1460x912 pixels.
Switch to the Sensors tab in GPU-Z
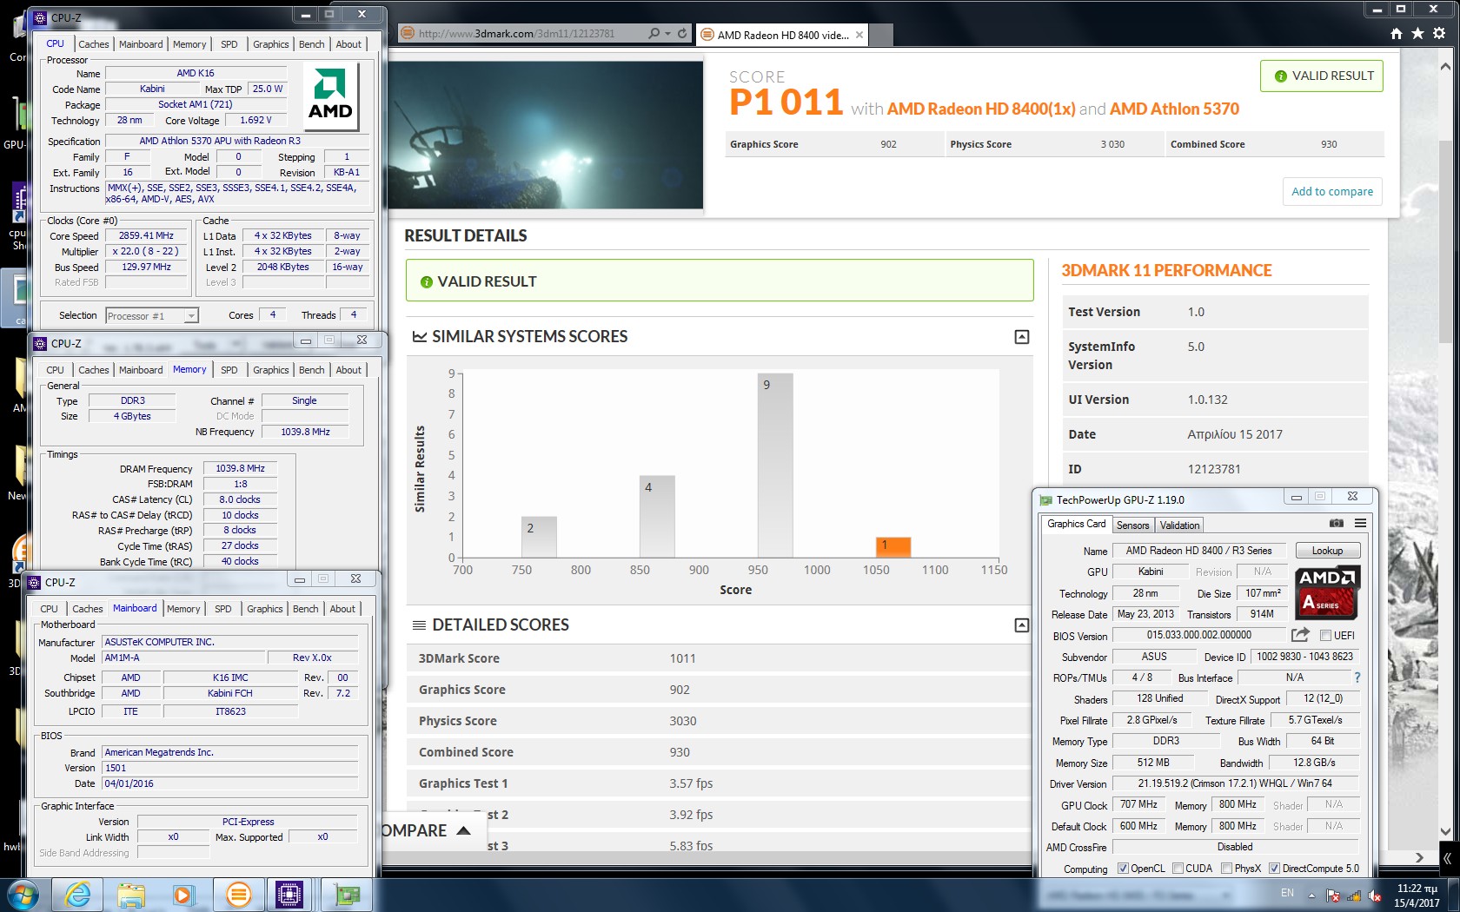click(x=1132, y=525)
